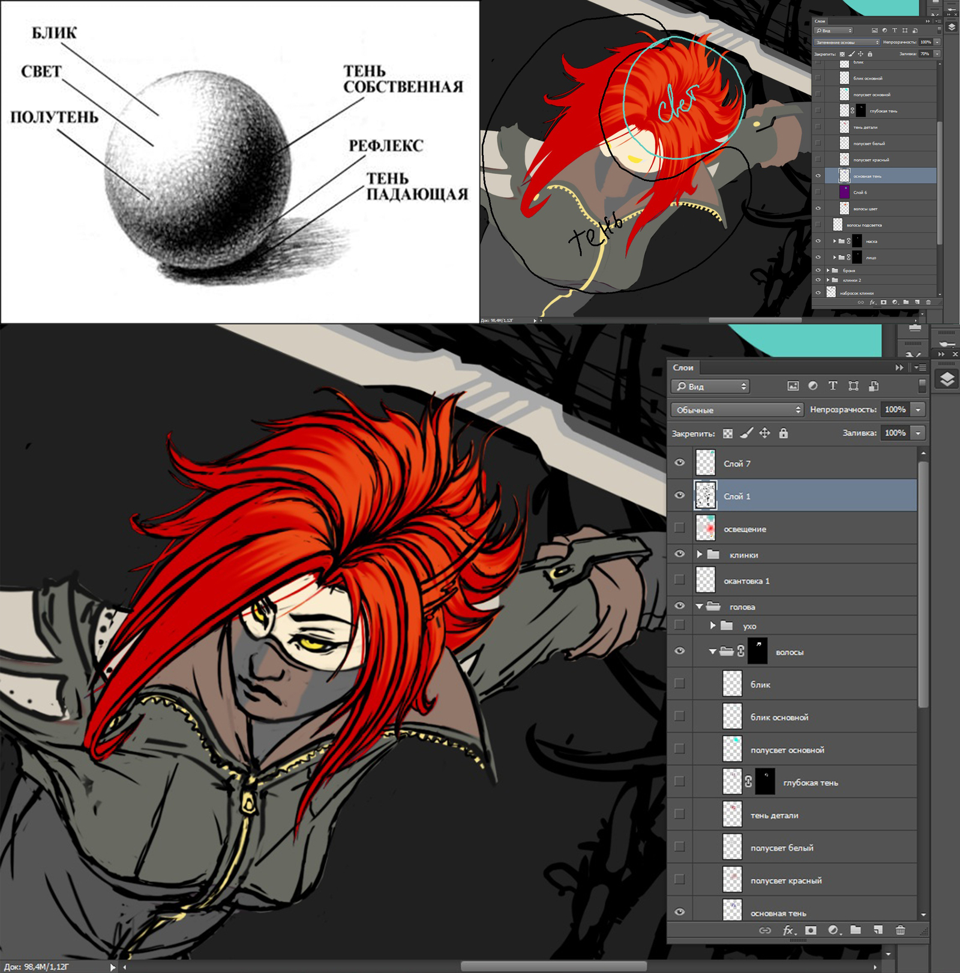Click trash icon in the small top layers panel
This screenshot has width=960, height=973.
point(928,302)
